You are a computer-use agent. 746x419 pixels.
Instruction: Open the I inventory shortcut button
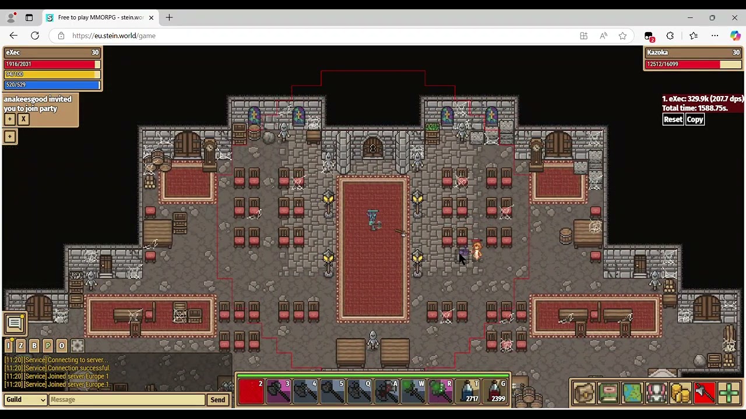point(9,346)
